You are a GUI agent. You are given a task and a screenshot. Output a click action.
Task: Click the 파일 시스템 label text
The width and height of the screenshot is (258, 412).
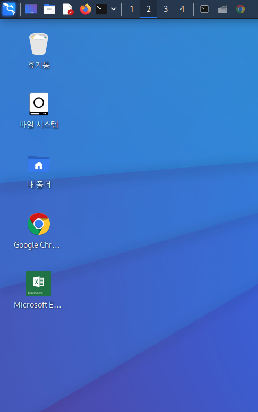(39, 125)
